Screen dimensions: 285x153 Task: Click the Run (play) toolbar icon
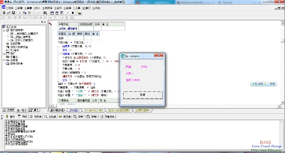tap(68, 13)
